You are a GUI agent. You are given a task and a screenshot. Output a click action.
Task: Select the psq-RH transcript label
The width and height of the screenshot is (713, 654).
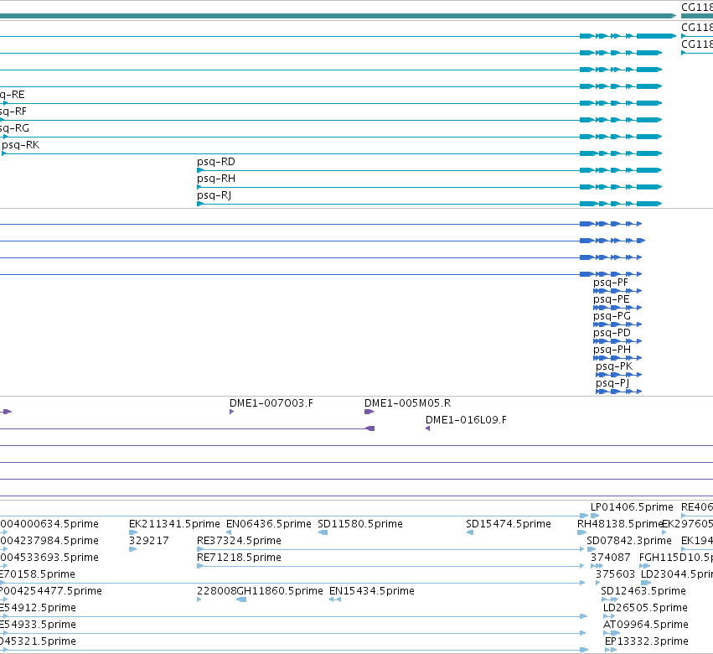coord(216,179)
